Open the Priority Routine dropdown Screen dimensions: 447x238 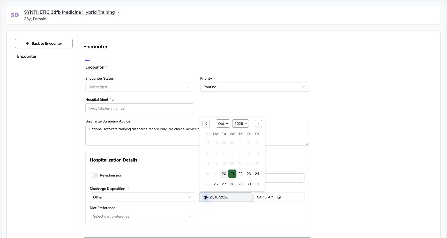pos(255,87)
